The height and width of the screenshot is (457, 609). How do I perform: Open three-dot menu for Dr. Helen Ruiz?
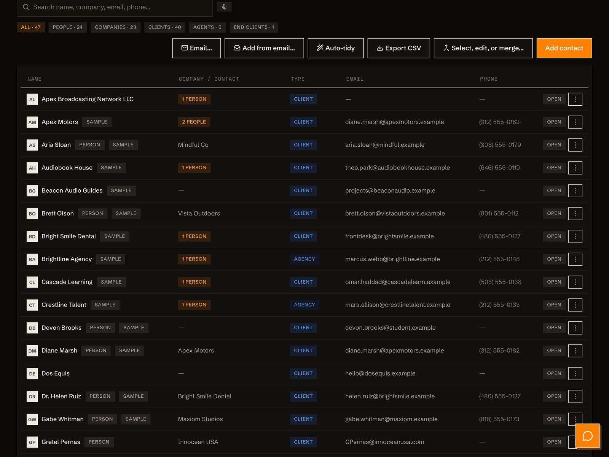click(575, 396)
